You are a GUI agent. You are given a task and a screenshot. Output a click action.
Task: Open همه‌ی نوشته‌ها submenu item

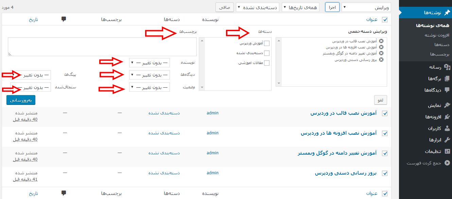coord(433,25)
